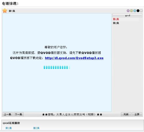Select the white theme color dot
This screenshot has height=132, width=144.
141,11
